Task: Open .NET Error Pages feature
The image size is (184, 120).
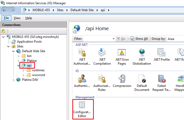Action: 122,57
